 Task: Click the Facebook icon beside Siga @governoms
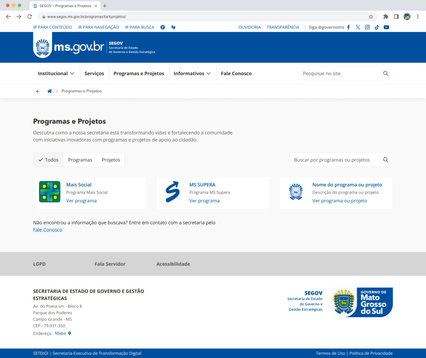point(349,27)
